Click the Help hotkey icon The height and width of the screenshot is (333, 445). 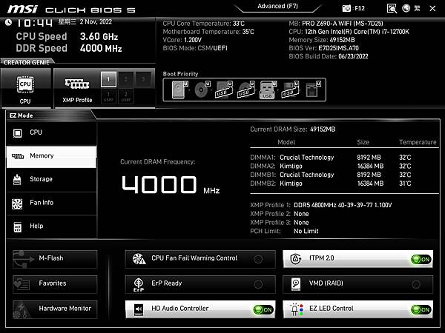[18, 227]
